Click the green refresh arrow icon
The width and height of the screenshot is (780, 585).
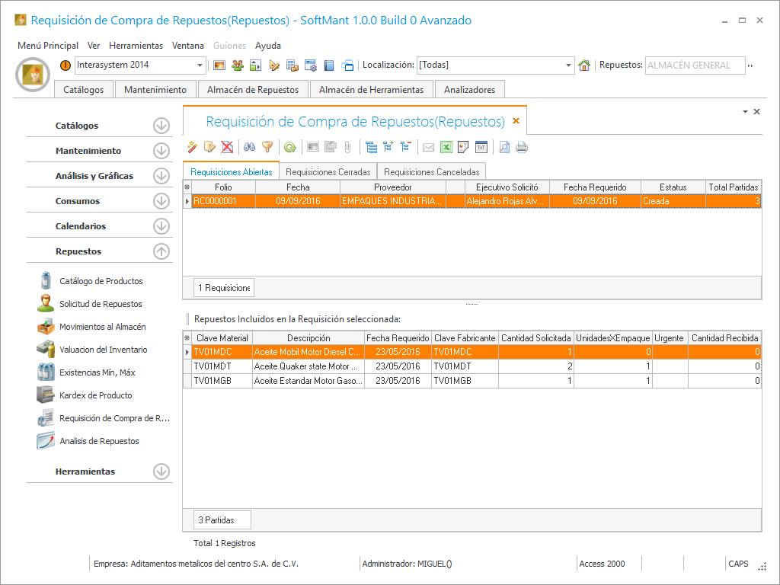(x=289, y=147)
